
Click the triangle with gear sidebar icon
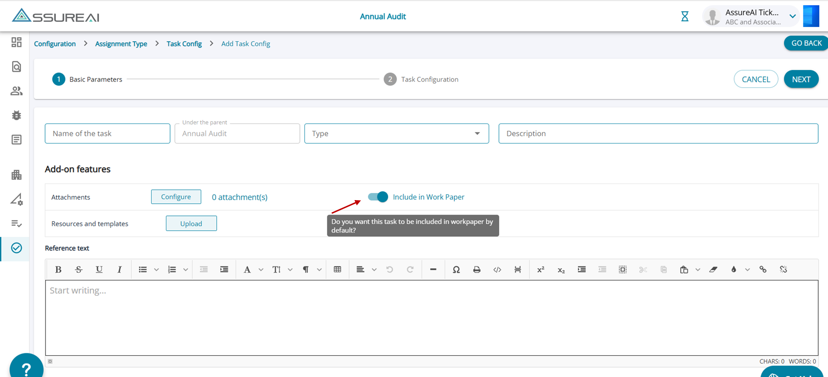(x=17, y=200)
